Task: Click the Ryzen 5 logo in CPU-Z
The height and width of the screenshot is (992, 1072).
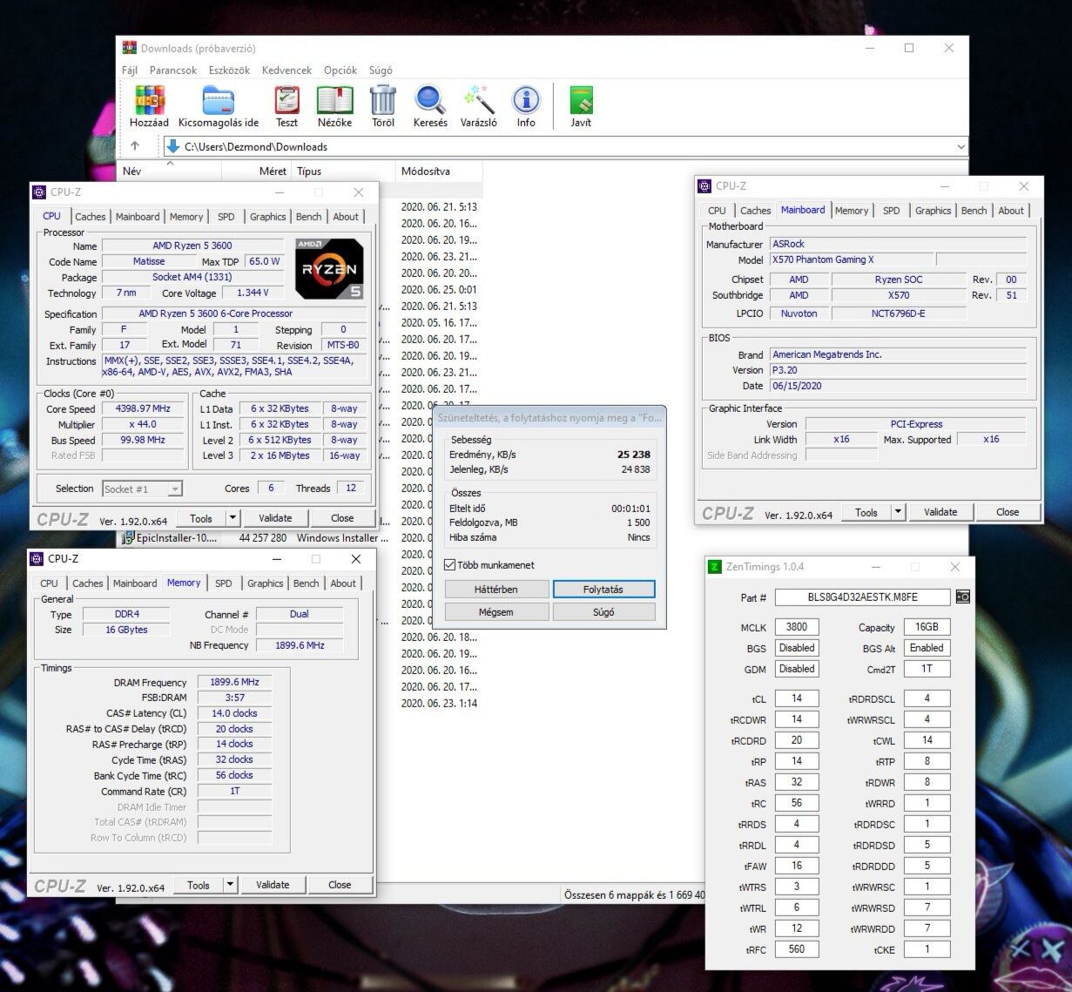Action: point(329,269)
